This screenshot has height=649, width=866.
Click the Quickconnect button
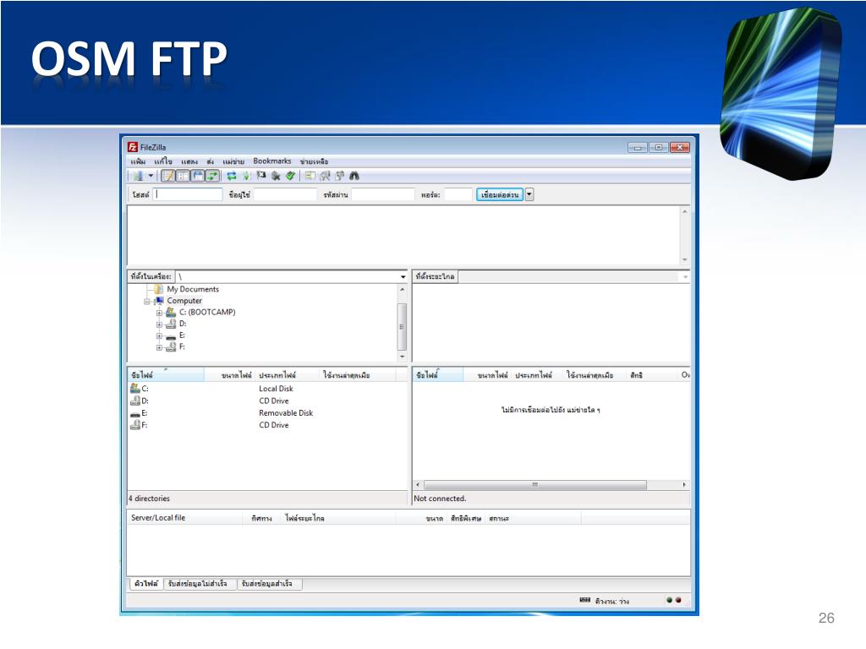[500, 194]
